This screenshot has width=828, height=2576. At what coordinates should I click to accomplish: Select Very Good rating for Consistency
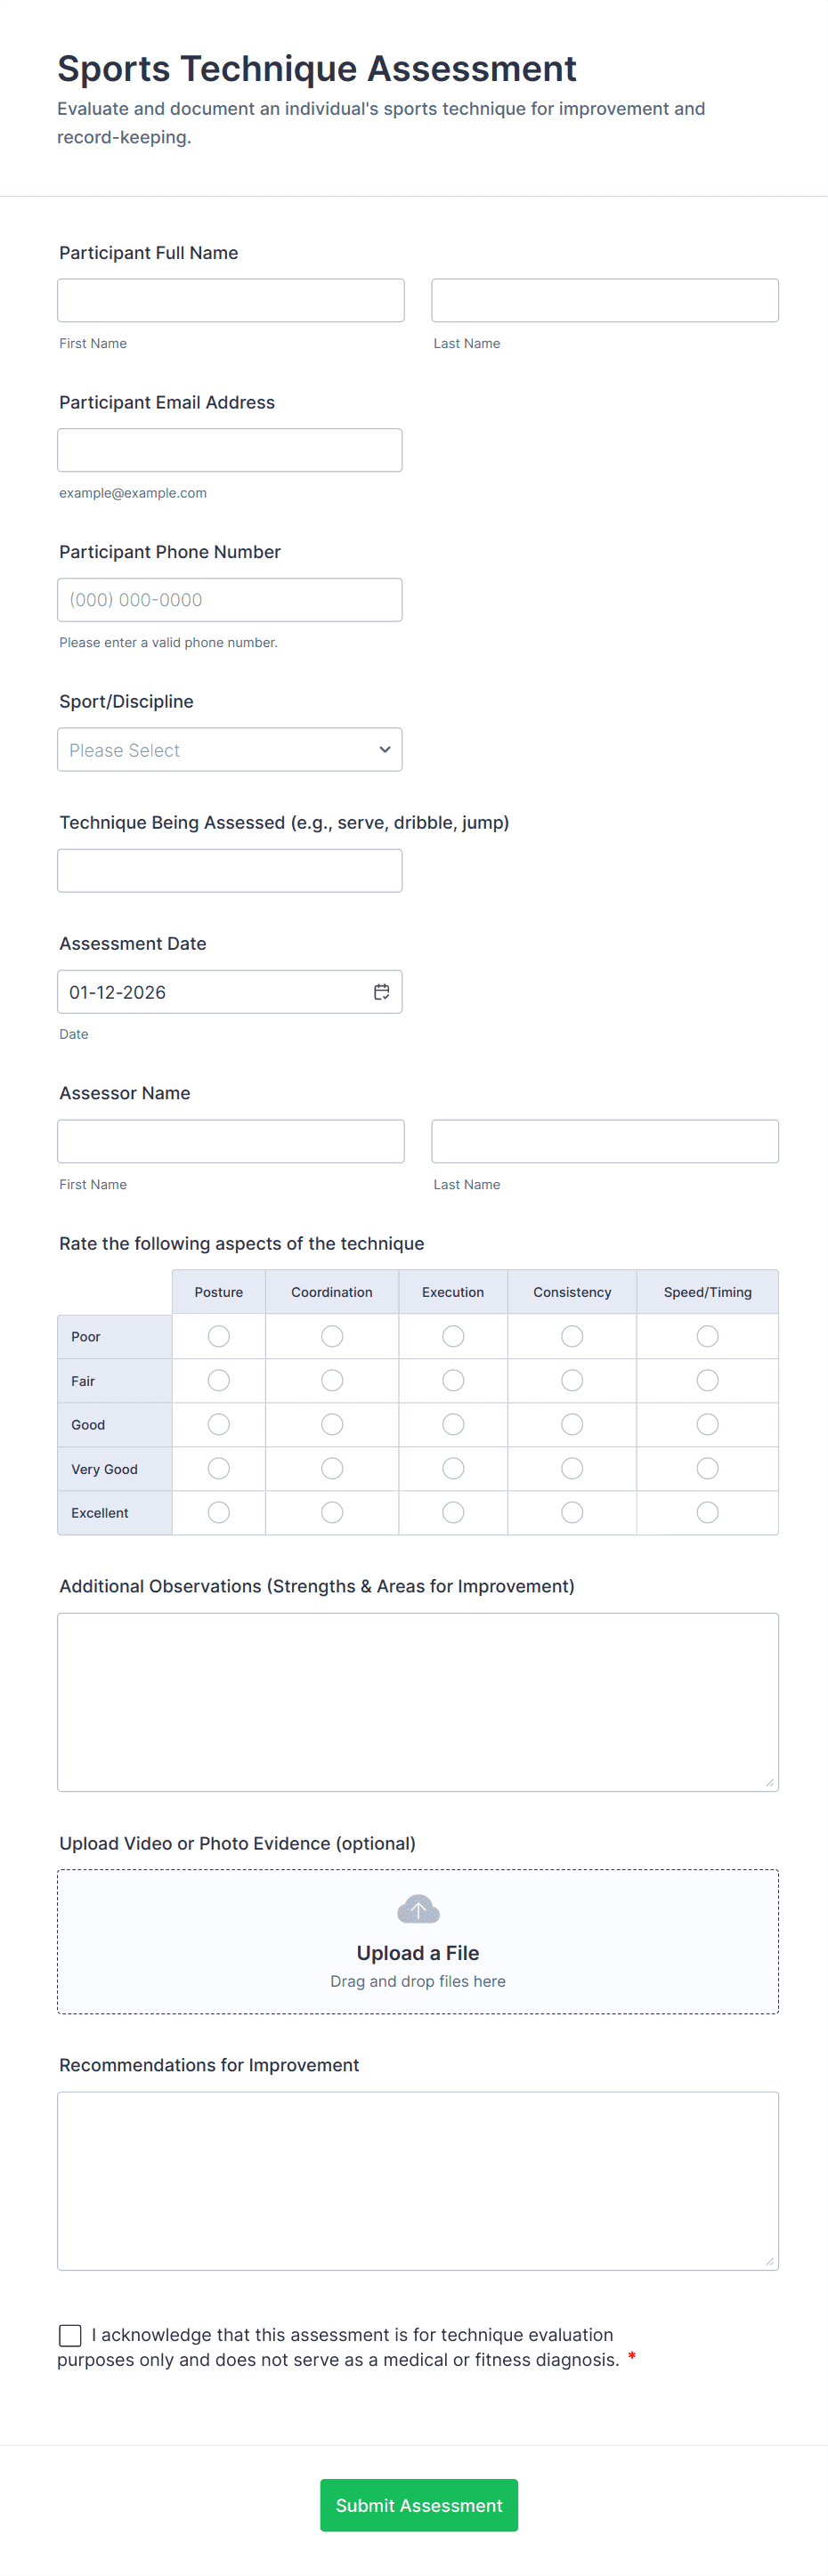pos(571,1468)
